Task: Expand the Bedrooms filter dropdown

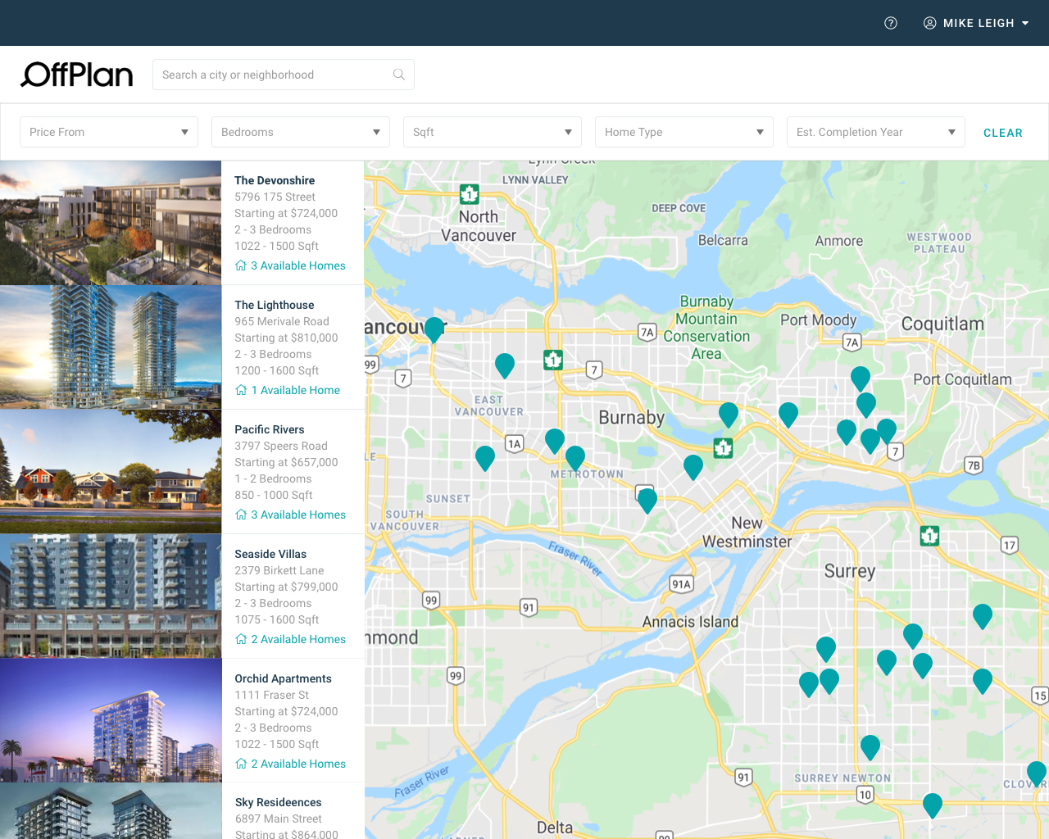Action: click(x=301, y=132)
